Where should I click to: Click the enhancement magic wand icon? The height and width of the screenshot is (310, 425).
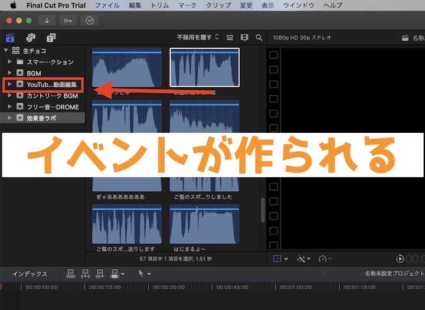[300, 259]
